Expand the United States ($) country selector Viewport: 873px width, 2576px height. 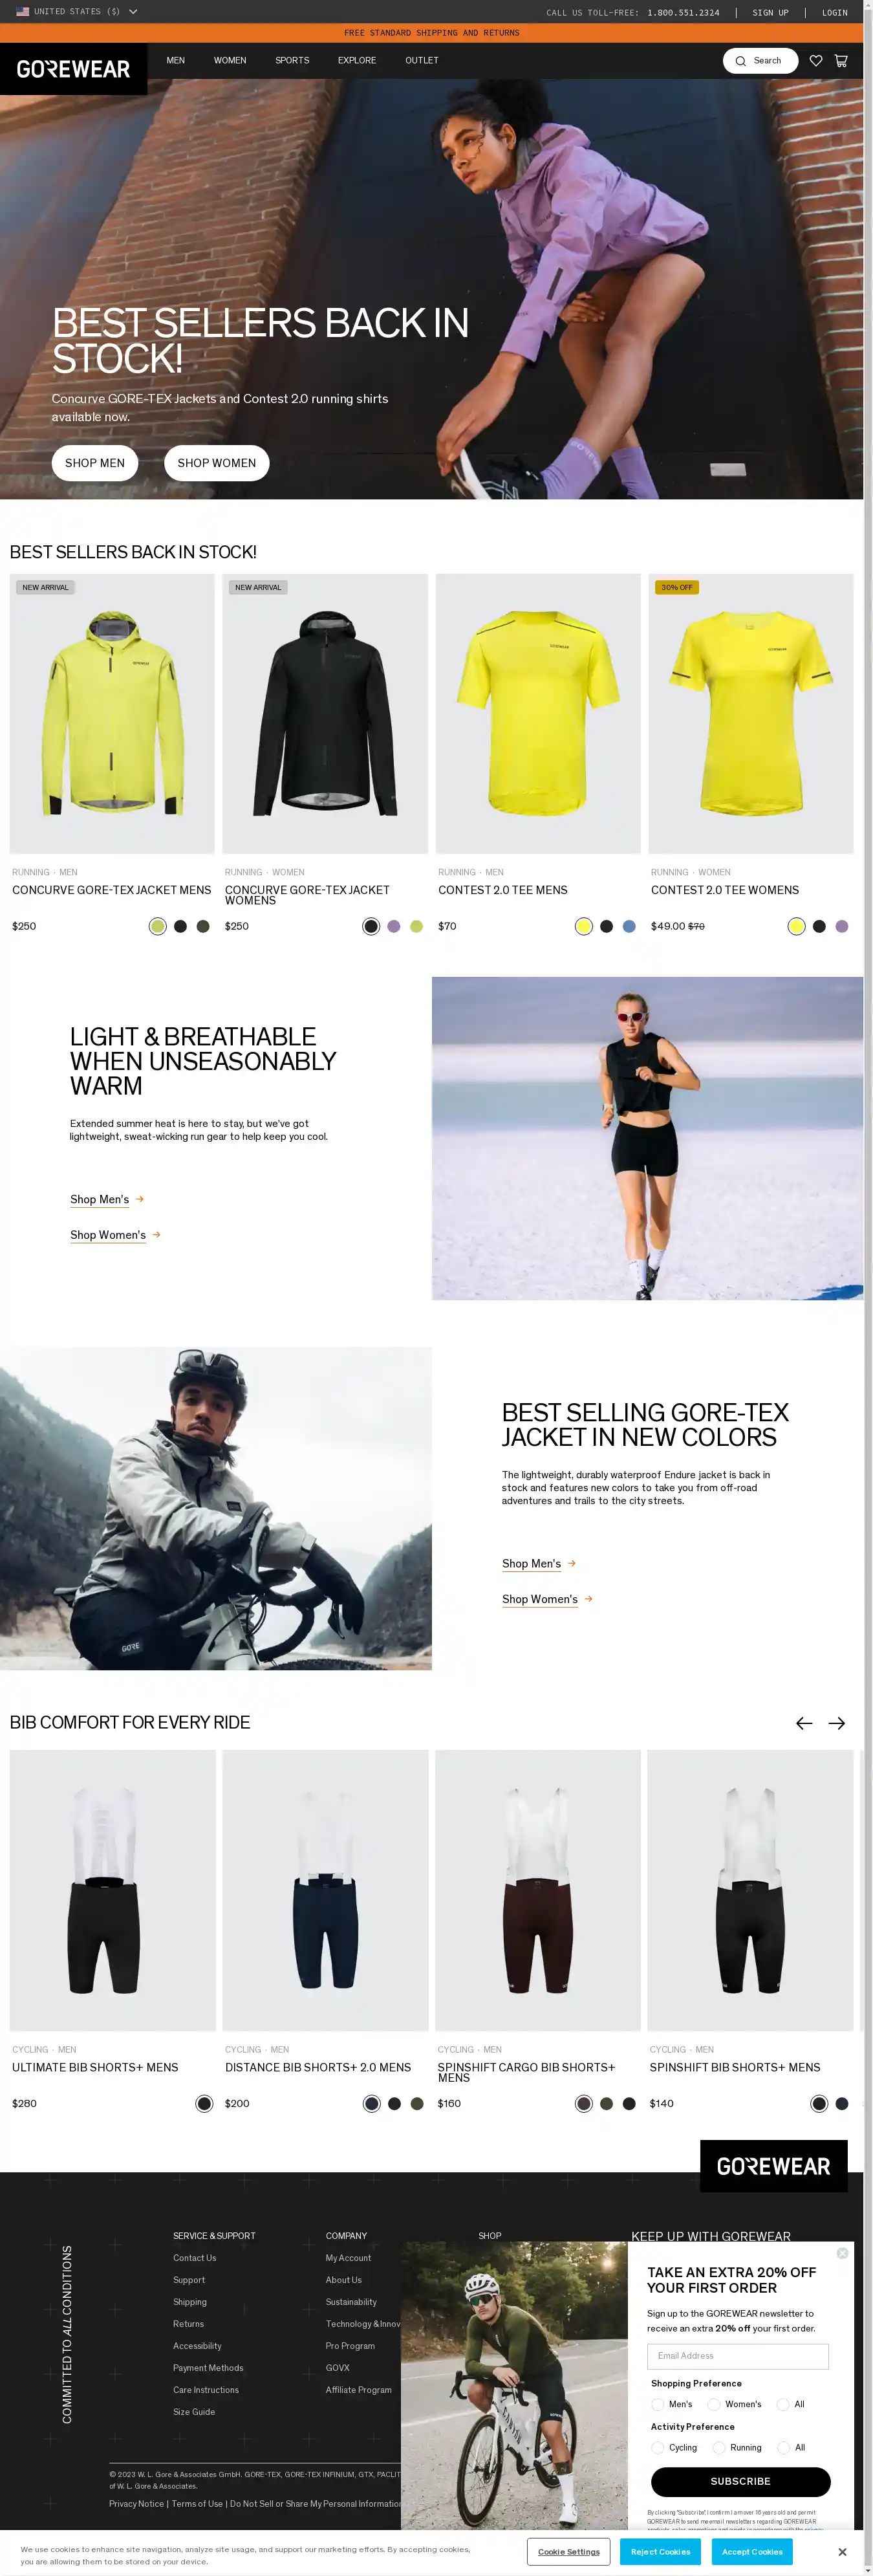click(77, 12)
